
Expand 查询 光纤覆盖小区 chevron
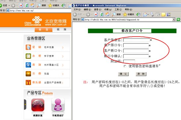[63, 65]
